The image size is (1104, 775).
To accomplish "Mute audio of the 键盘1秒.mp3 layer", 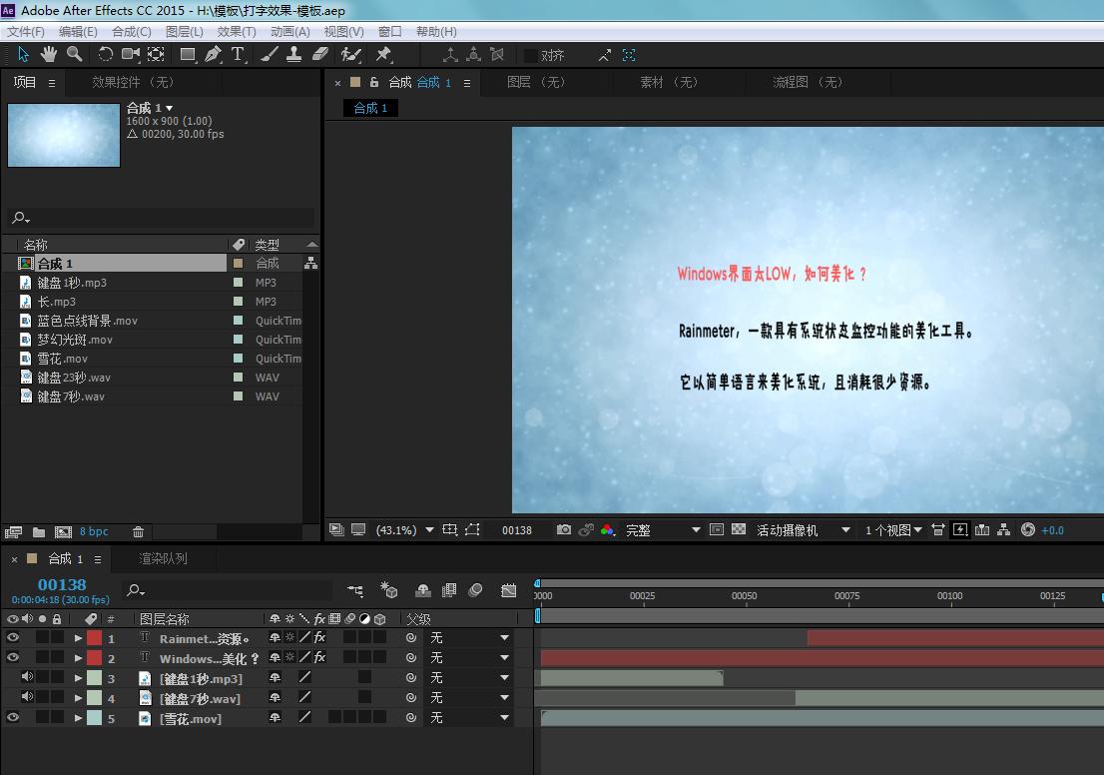I will (27, 678).
